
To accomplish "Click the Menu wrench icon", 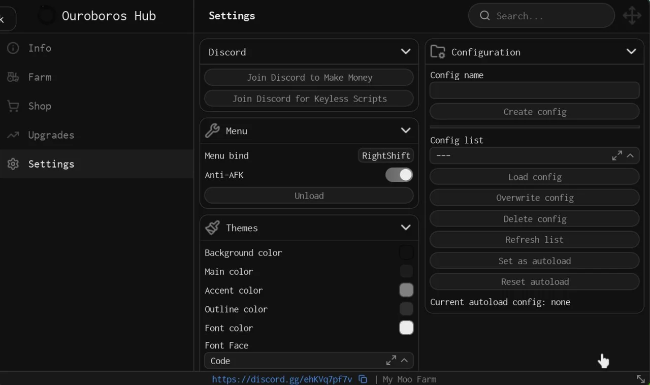I will (x=212, y=131).
